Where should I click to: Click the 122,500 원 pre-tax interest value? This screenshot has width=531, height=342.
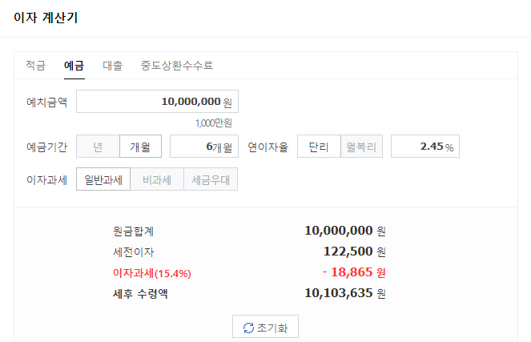tap(355, 251)
